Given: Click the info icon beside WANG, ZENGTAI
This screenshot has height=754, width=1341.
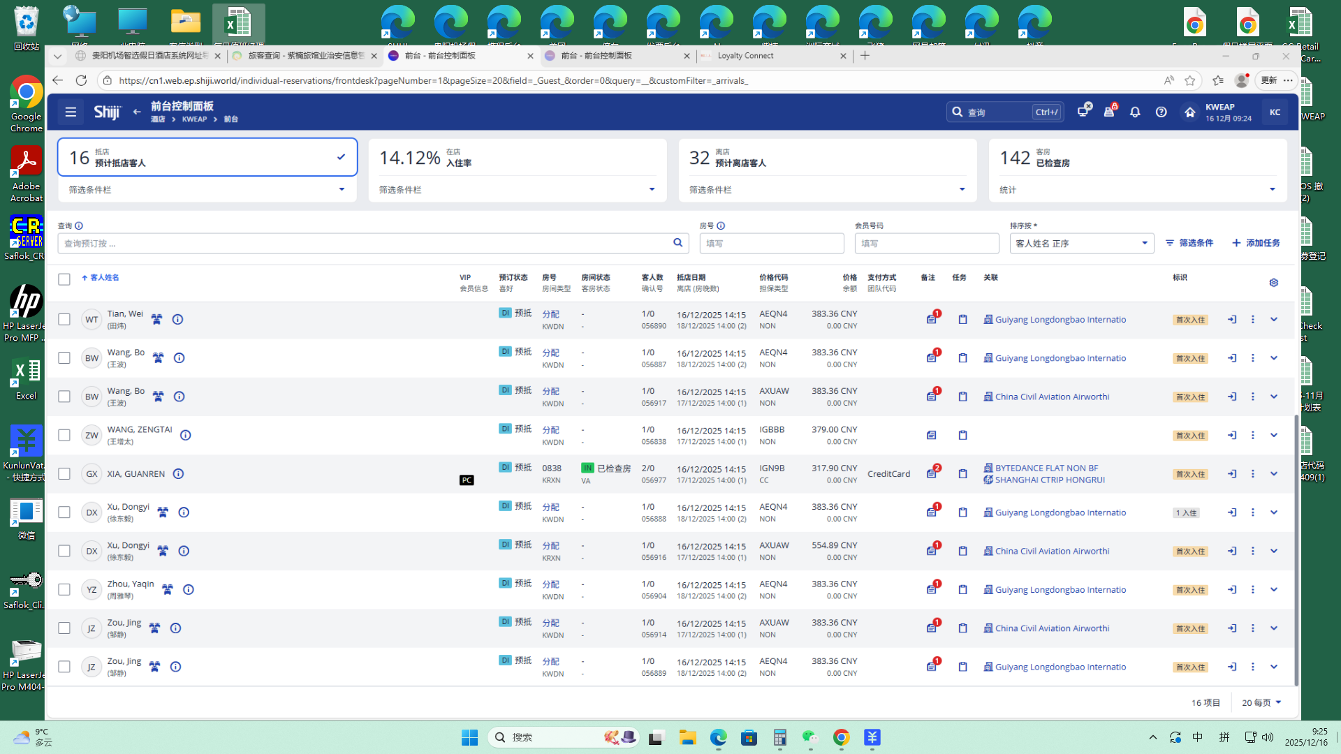Looking at the screenshot, I should pos(186,435).
